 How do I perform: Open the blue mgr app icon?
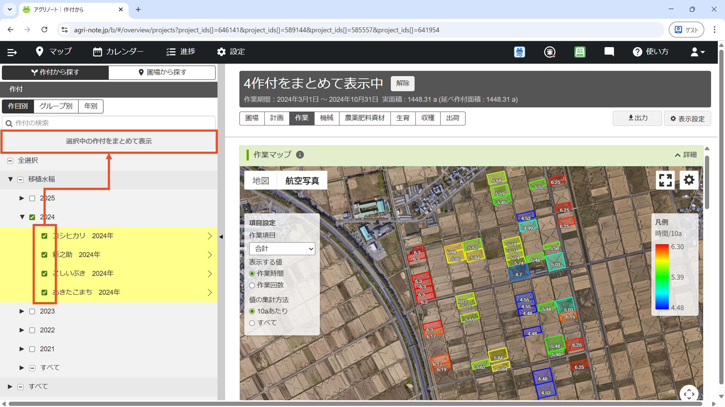click(x=519, y=52)
